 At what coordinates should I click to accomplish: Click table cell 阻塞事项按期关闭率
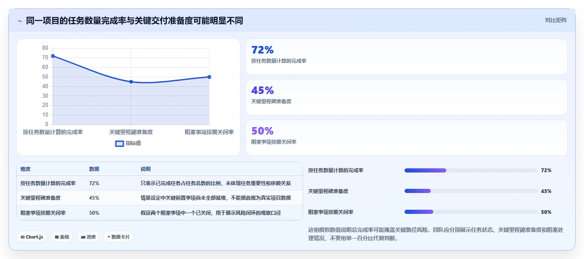tap(43, 213)
